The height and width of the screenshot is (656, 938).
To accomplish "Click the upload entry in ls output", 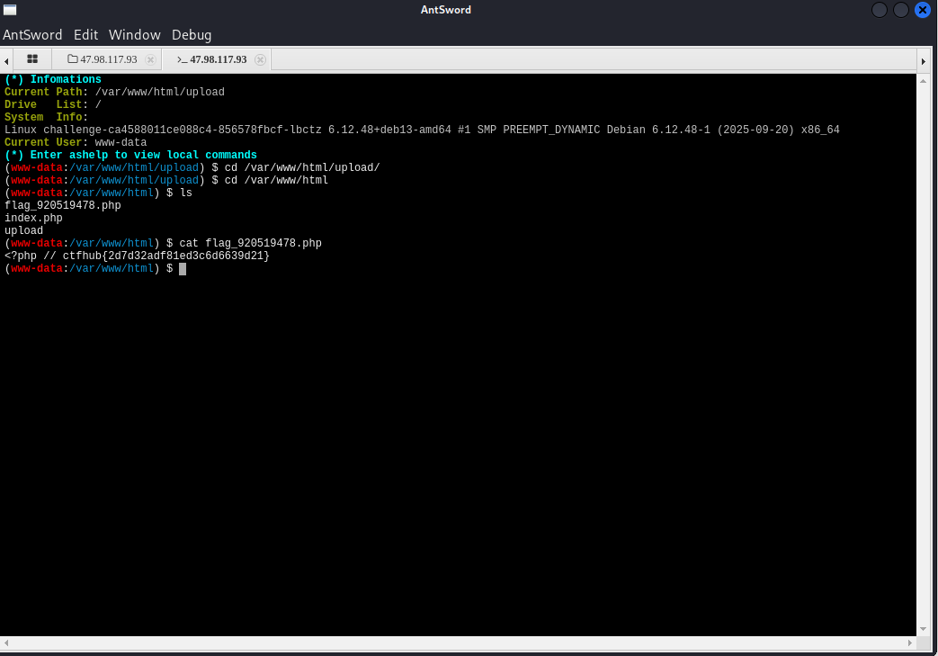I will [24, 230].
